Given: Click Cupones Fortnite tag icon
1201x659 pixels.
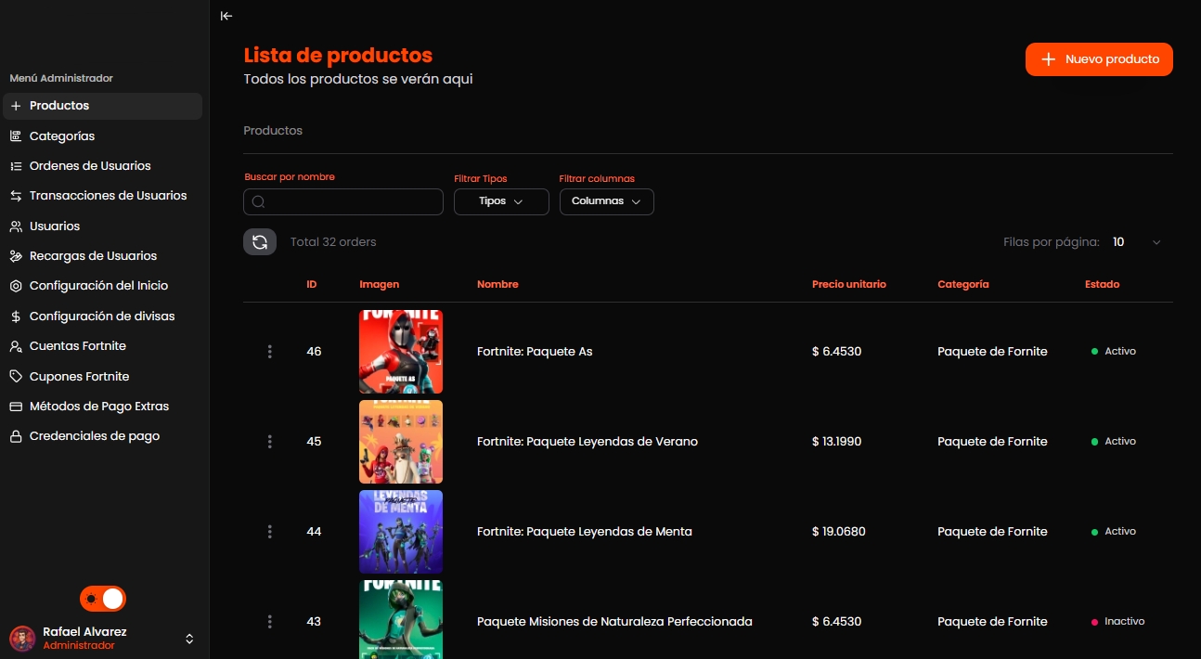Looking at the screenshot, I should 16,377.
